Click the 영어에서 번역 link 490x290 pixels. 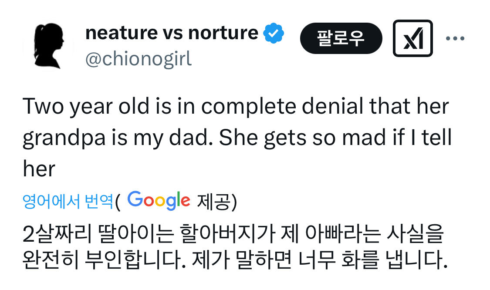click(x=68, y=201)
